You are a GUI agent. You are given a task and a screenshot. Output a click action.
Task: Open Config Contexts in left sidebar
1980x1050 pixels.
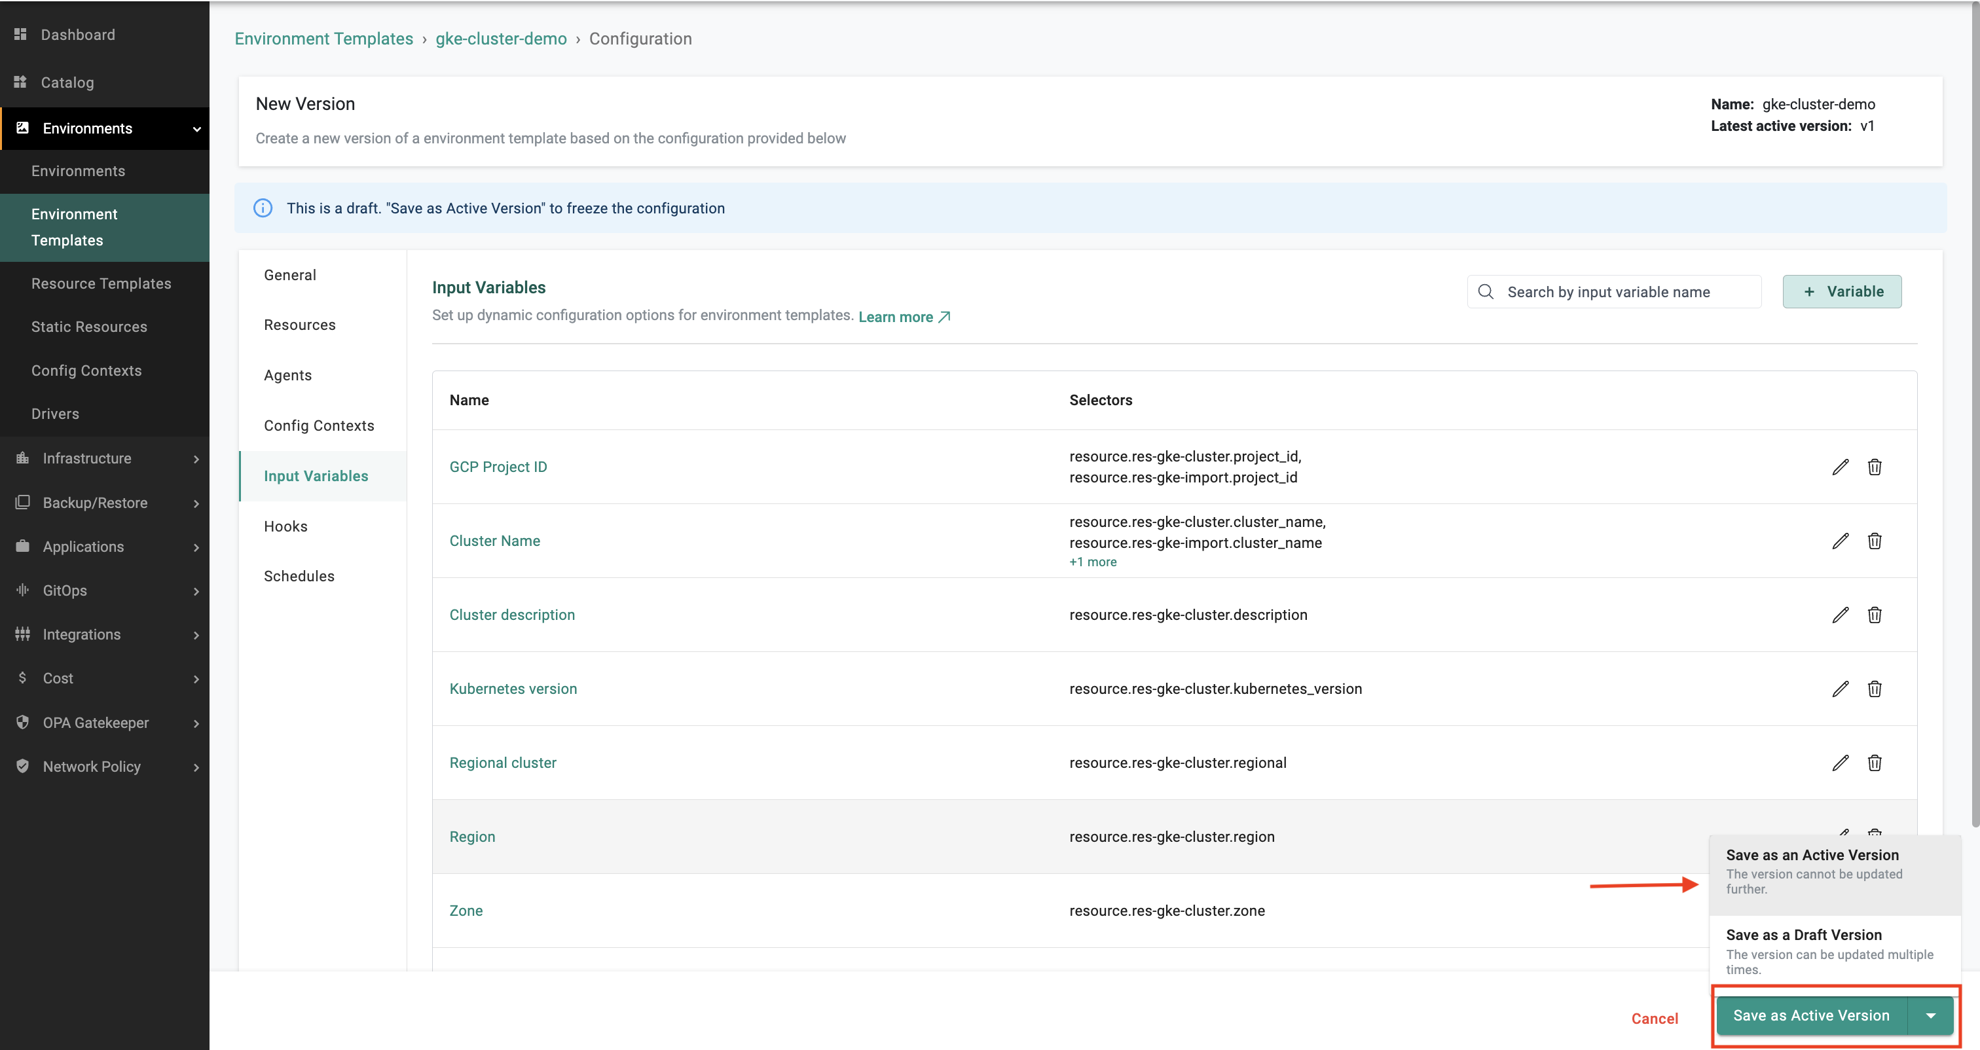pyautogui.click(x=105, y=371)
